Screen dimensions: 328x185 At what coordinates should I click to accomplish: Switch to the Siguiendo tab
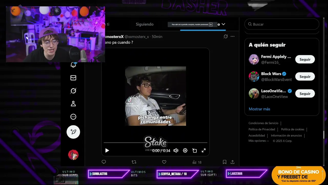click(x=145, y=24)
